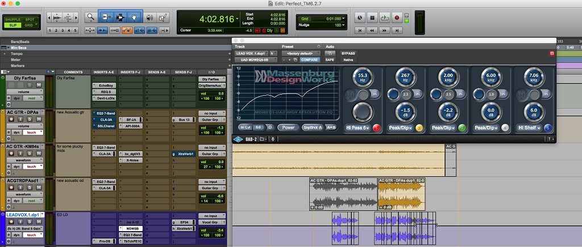Open ACGTRDPAsd1 waveform view selector

pyautogui.click(x=25, y=194)
